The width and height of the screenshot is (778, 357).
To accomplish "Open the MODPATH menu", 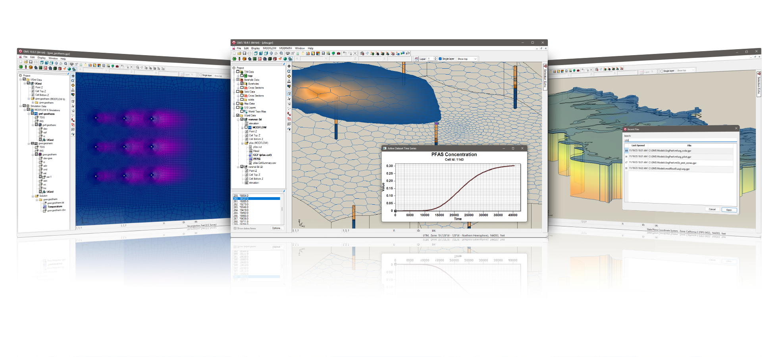I will 285,48.
